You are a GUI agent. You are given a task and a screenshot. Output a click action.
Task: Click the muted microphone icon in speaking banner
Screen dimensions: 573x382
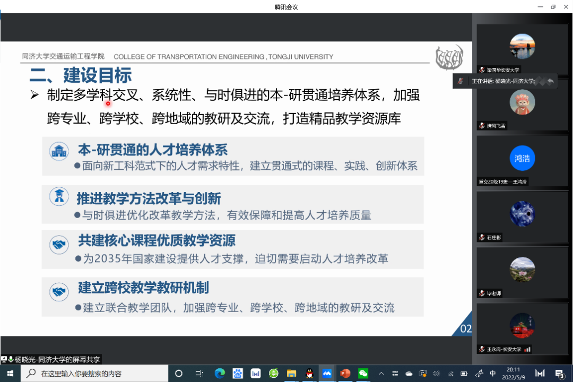[x=461, y=81]
